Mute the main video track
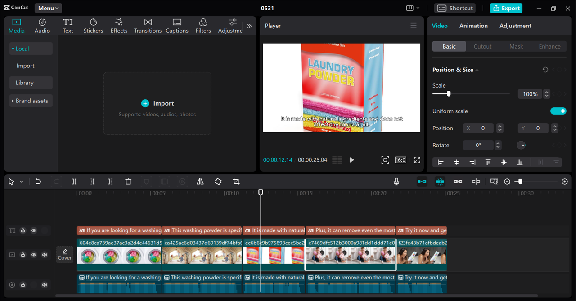 pyautogui.click(x=45, y=255)
